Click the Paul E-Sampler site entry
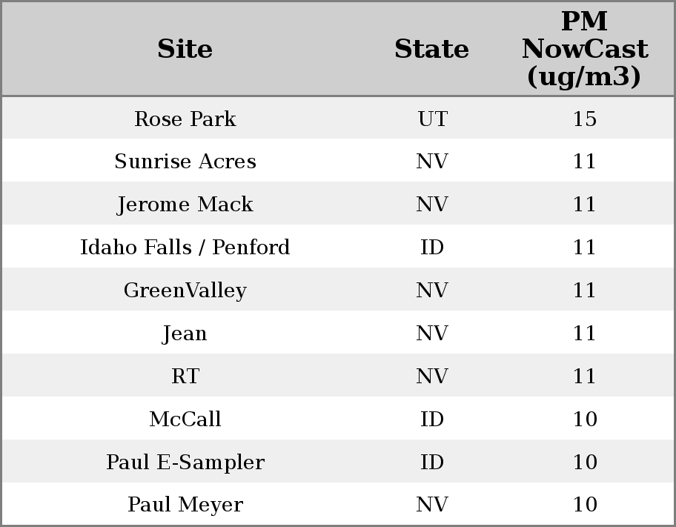This screenshot has width=676, height=527. 185,462
